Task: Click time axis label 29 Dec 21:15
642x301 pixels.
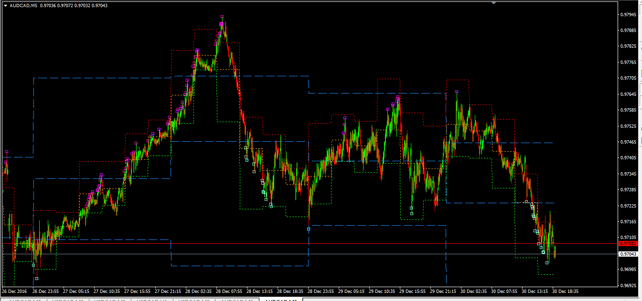Action: tap(443, 291)
